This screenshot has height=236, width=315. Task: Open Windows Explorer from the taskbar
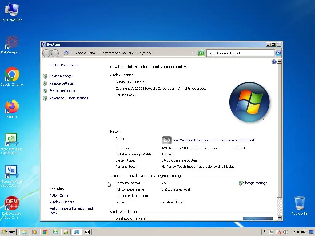24,232
